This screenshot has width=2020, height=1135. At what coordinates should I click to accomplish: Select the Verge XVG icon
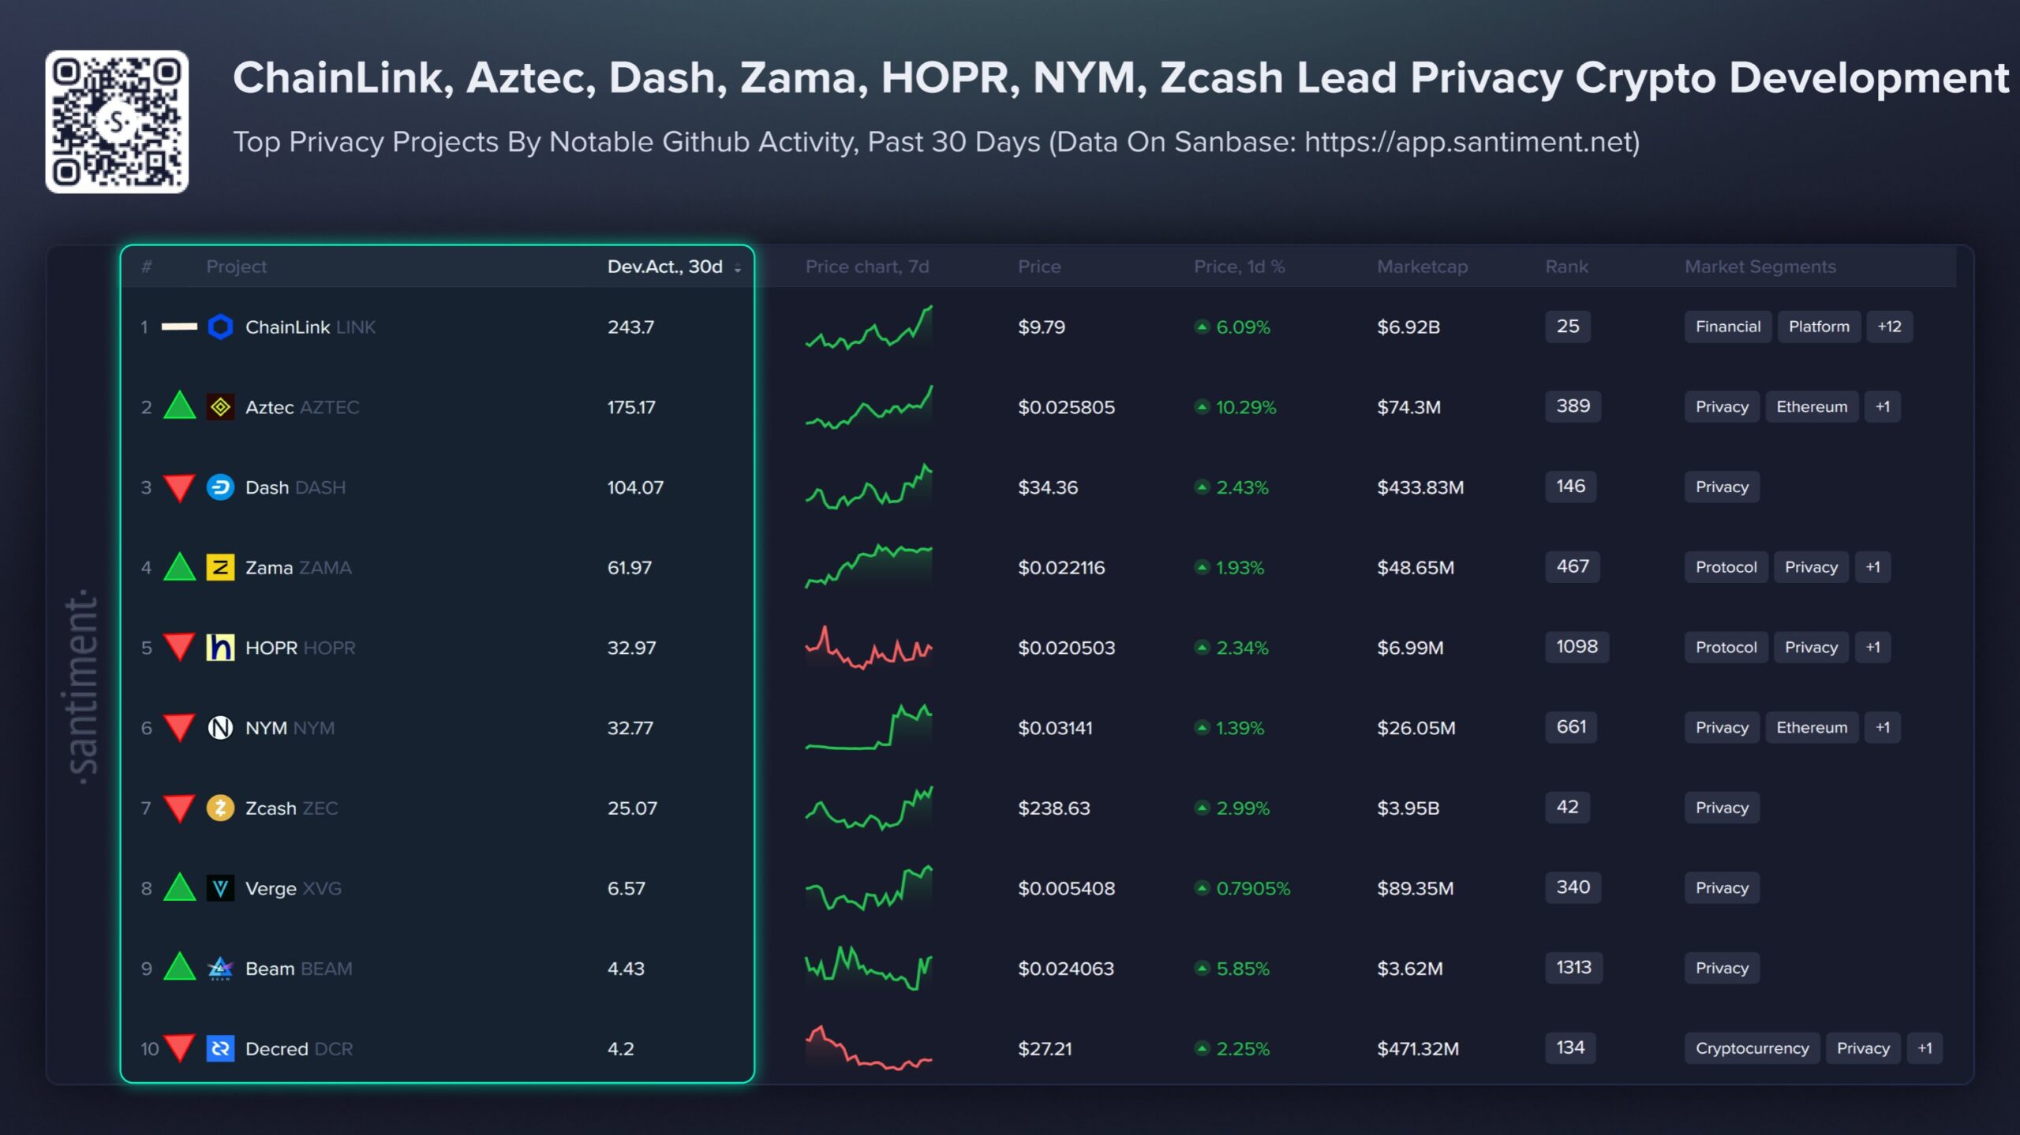click(221, 888)
